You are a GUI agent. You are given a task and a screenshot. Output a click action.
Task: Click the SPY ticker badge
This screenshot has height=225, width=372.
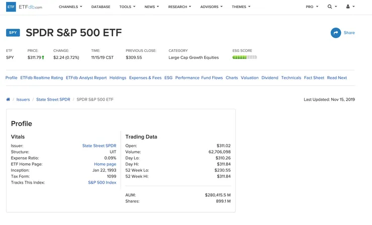click(13, 33)
